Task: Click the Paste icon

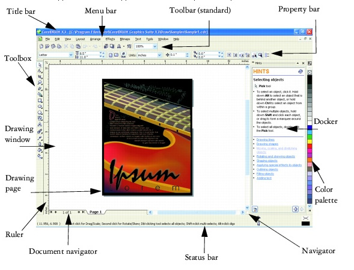Action: pos(78,46)
